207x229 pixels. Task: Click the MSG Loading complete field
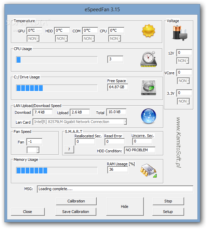point(115,189)
